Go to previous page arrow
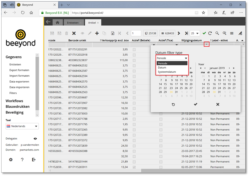Image resolution: width=249 pixels, height=176 pixels. pyautogui.click(x=127, y=33)
